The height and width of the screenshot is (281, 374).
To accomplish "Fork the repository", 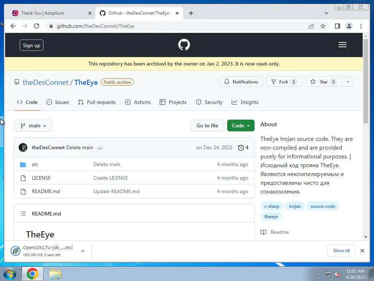I will tap(284, 82).
